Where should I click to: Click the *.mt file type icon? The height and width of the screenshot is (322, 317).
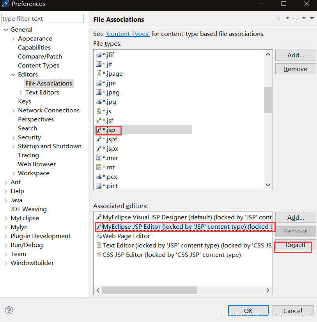pyautogui.click(x=99, y=167)
